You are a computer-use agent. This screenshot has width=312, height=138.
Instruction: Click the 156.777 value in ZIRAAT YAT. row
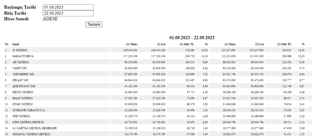tap(287, 80)
